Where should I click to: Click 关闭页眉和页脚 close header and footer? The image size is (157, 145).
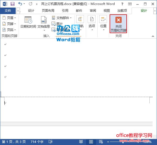pos(118,24)
